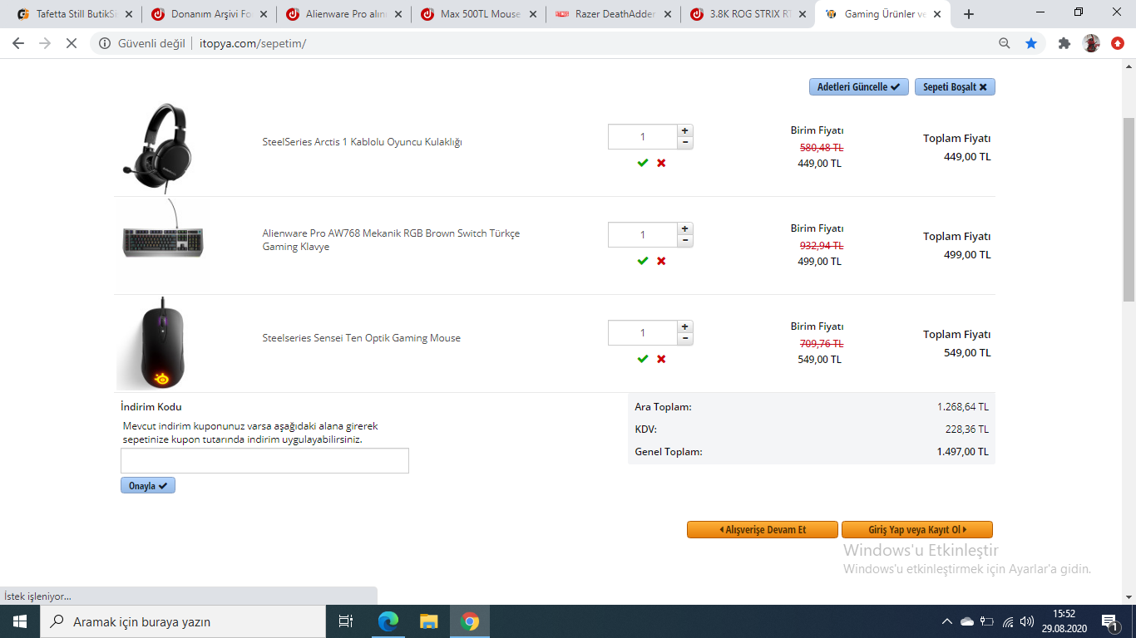Open the Windows Start menu
The image size is (1136, 638).
click(x=20, y=621)
